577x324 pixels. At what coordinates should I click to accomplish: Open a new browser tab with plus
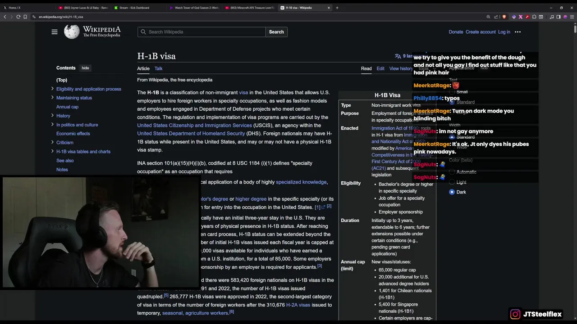(x=337, y=8)
